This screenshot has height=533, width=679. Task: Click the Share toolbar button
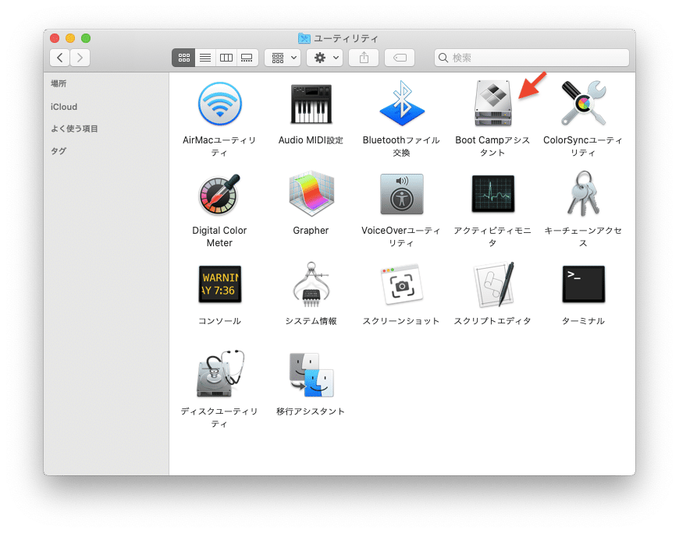pyautogui.click(x=364, y=58)
